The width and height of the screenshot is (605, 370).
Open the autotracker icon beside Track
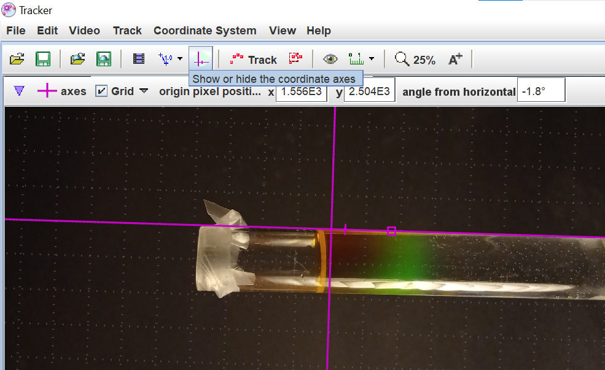[295, 58]
